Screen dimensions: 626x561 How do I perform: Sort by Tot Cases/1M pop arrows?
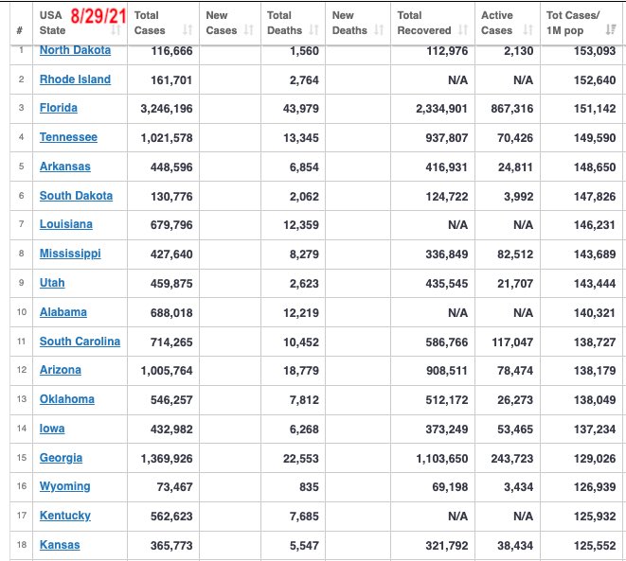click(x=611, y=30)
